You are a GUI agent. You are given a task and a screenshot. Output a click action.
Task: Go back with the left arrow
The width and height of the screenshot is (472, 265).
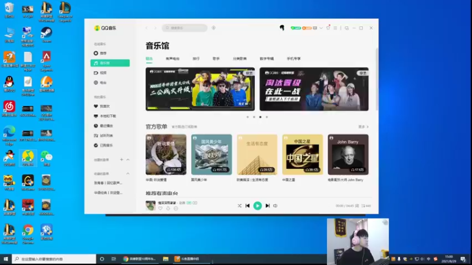[x=146, y=28]
